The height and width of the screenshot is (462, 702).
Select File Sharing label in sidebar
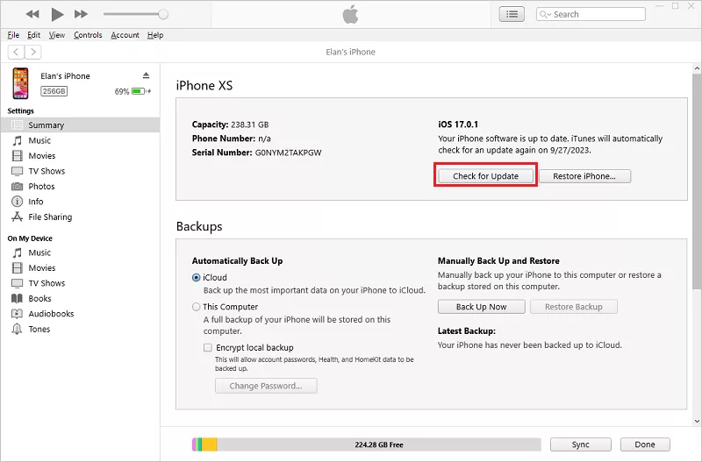[x=50, y=217]
